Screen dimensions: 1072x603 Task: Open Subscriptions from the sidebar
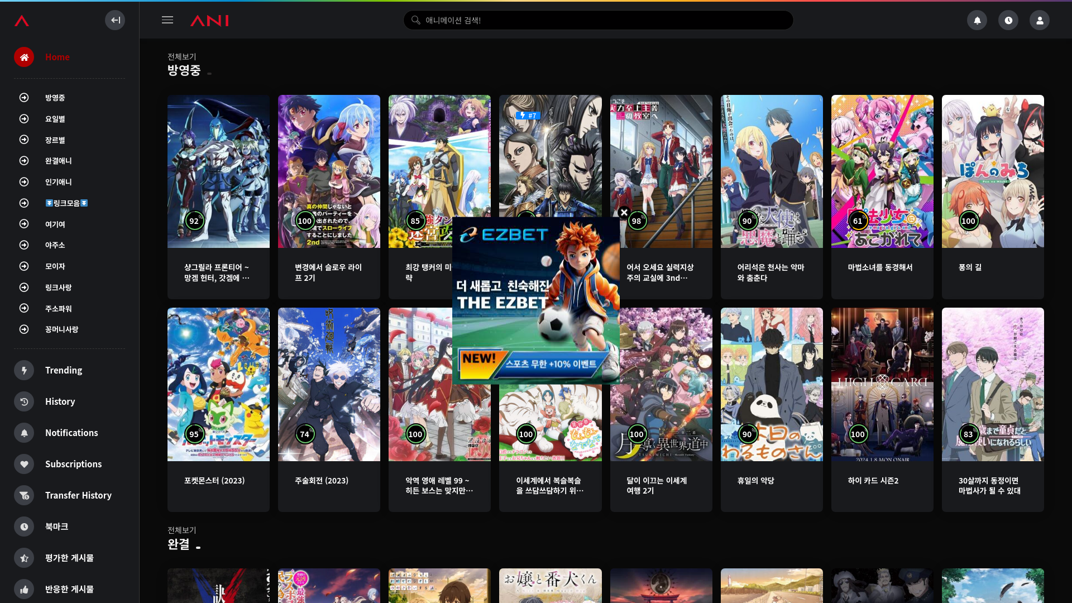click(74, 464)
